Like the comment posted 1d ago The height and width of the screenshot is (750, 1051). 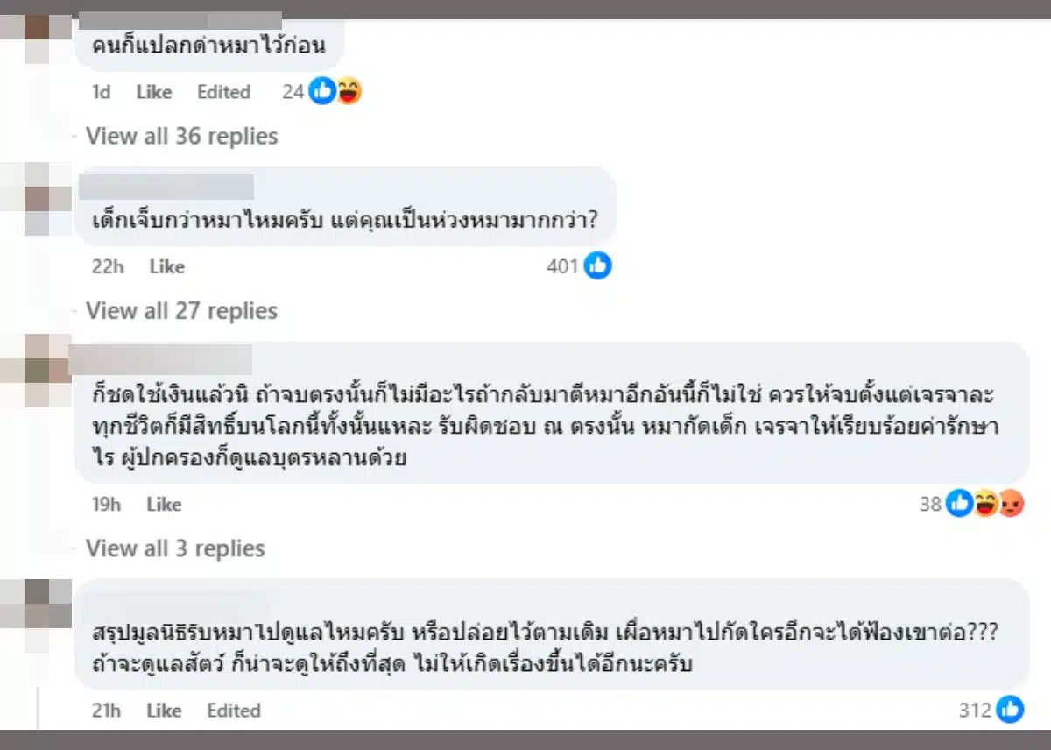coord(154,92)
